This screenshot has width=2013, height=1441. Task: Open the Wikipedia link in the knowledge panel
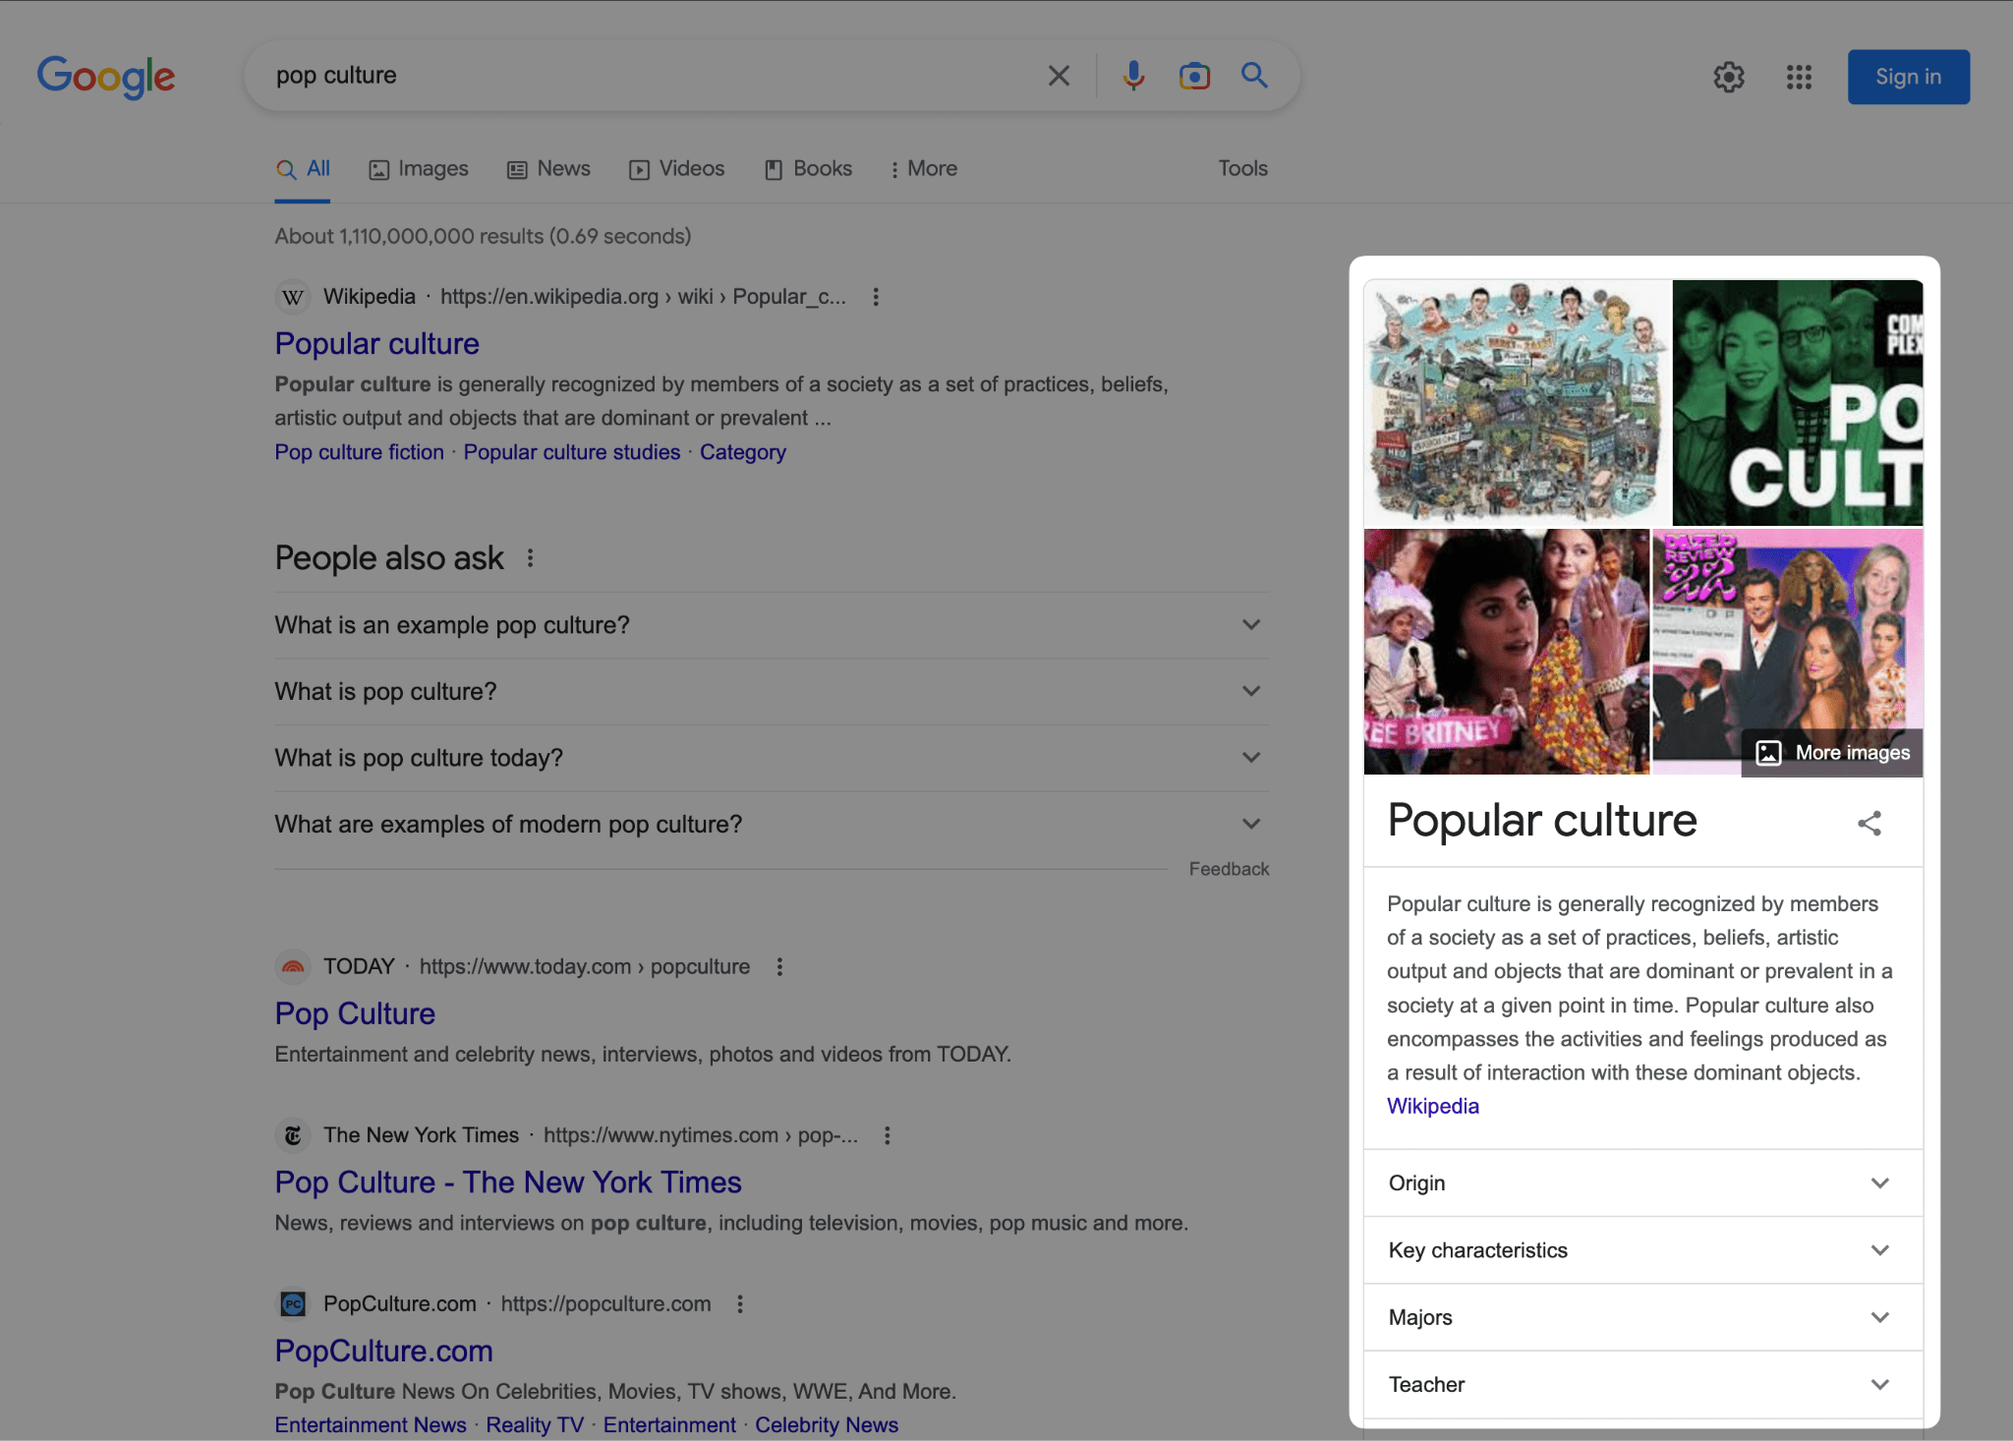[x=1431, y=1106]
